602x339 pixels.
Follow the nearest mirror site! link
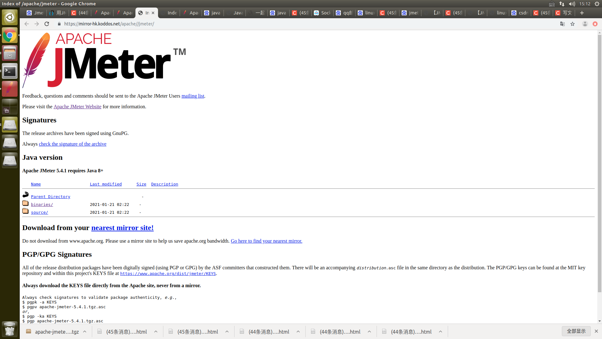(122, 228)
